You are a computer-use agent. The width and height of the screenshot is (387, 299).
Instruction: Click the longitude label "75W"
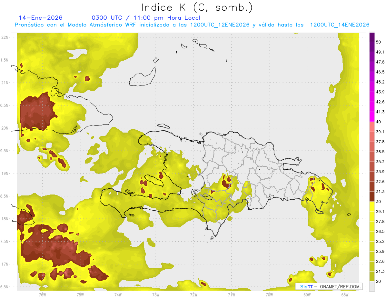click(x=80, y=294)
